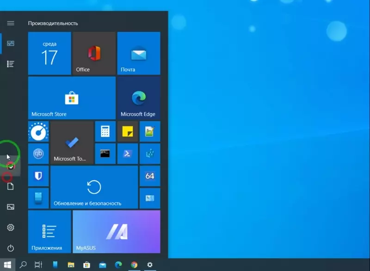Open the Calculator tile
Viewport: 370px width, 271px height.
tap(105, 131)
